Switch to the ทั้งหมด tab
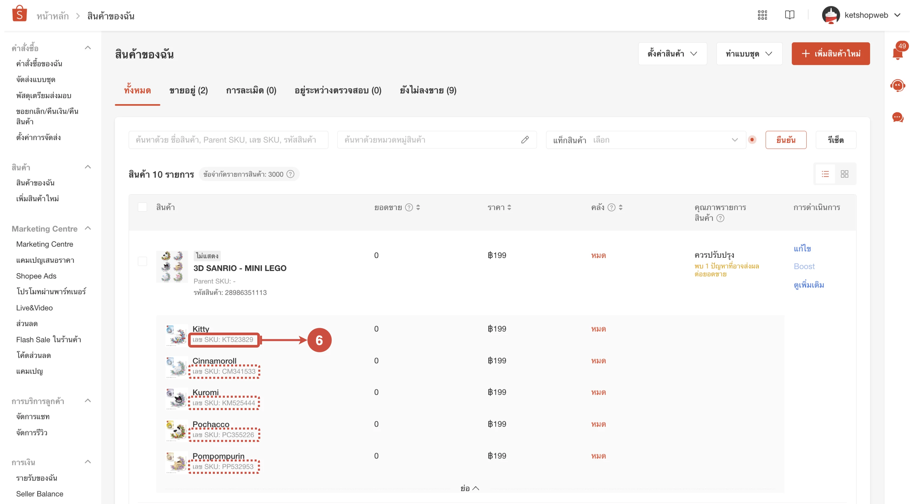913x504 pixels. pos(137,91)
